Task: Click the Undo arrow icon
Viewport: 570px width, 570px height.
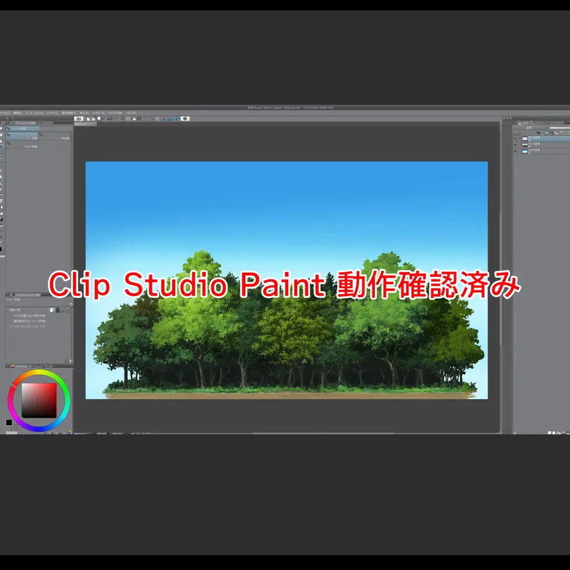Action: [x=110, y=119]
